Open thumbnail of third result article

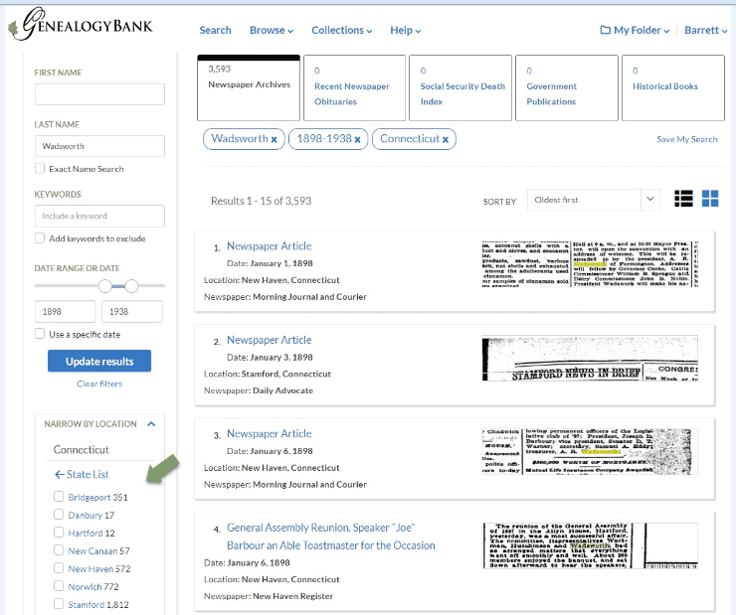590,451
